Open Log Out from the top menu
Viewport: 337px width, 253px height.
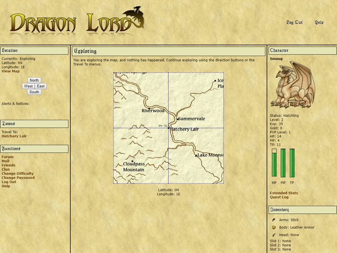(294, 22)
